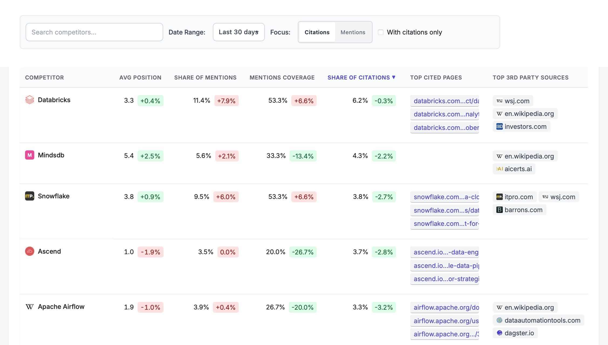Click the dagster.io source icon

click(500, 333)
